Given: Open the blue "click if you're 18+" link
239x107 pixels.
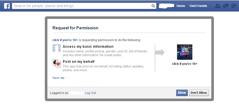Looking at the screenshot, I should click(x=65, y=40).
